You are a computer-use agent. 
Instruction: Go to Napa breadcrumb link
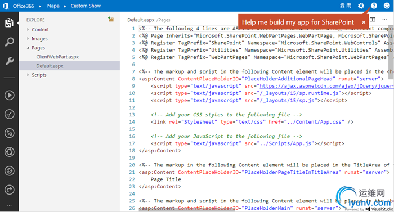[53, 6]
